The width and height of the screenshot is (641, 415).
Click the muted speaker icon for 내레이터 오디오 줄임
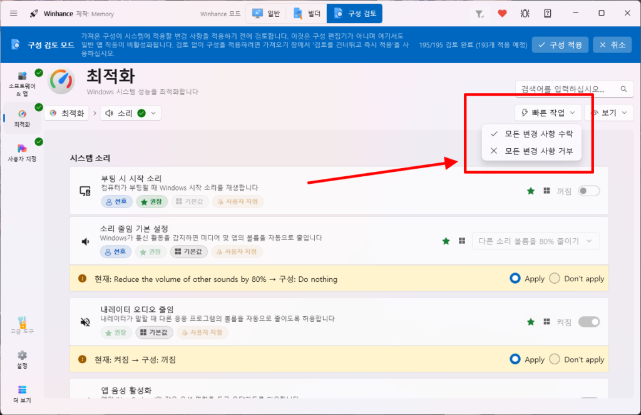click(x=85, y=322)
